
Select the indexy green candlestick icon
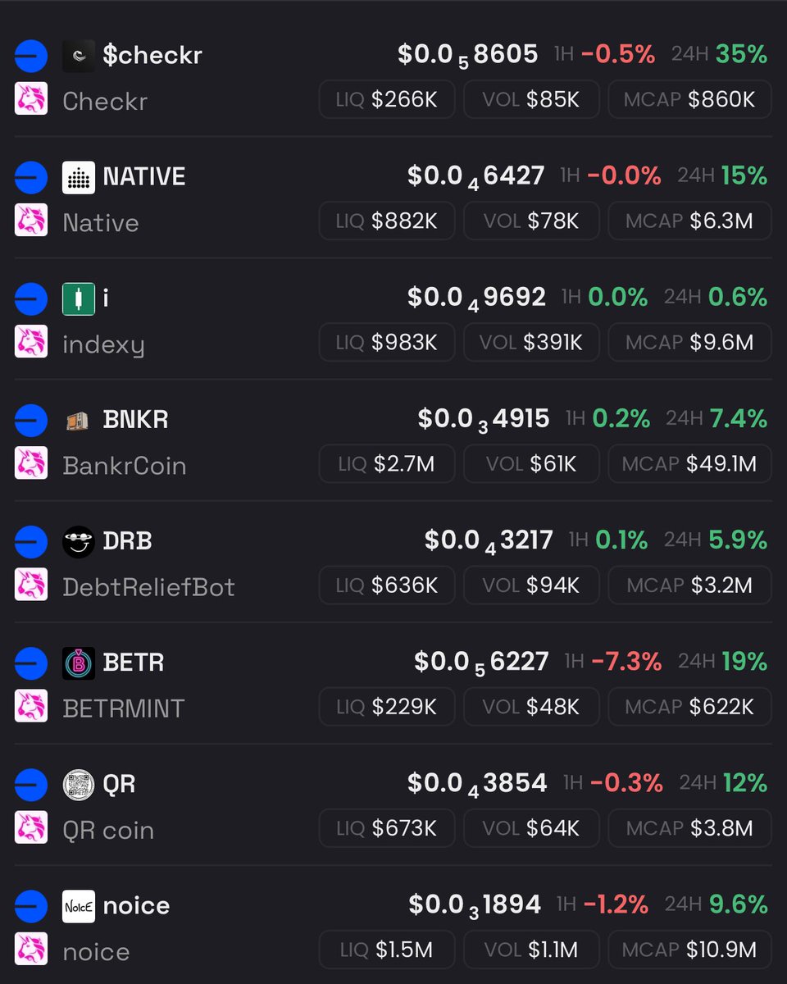(x=79, y=298)
